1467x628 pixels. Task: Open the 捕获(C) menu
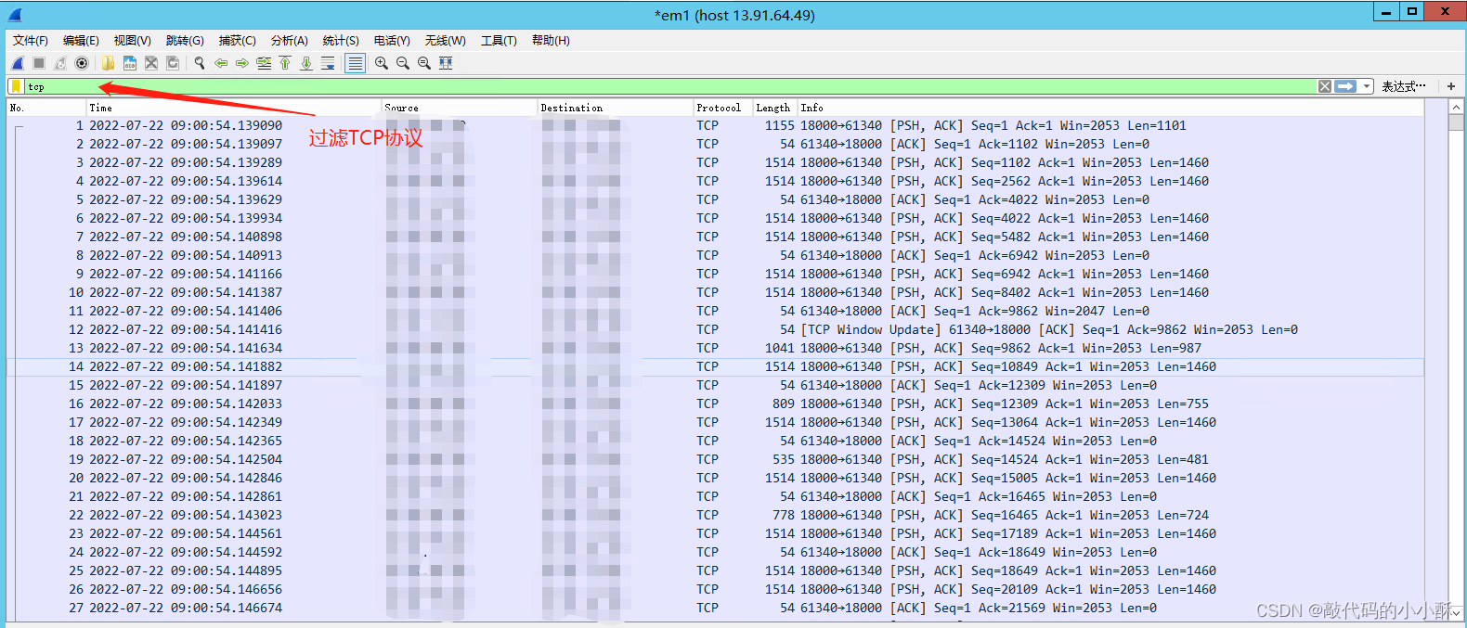pos(237,41)
